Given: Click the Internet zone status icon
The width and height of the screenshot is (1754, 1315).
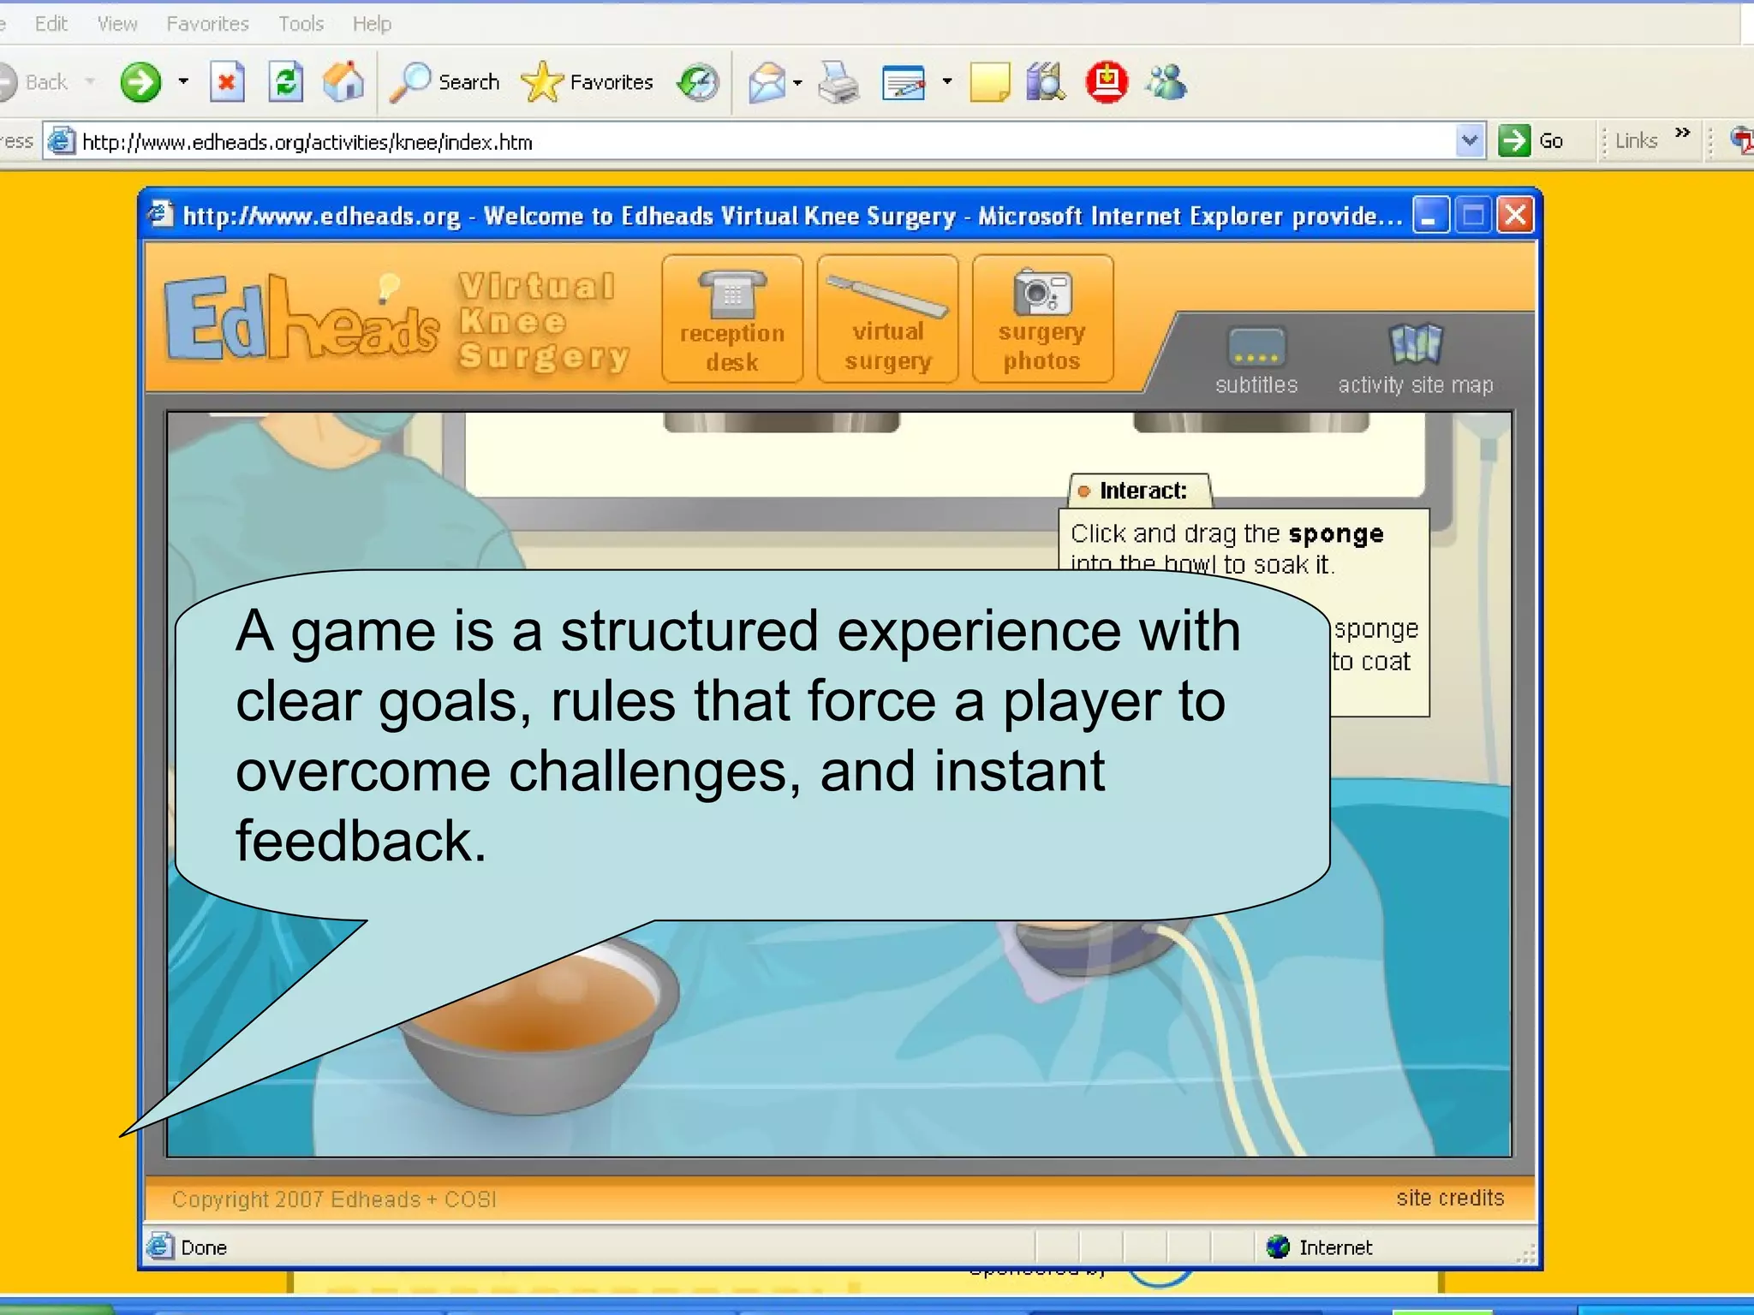Looking at the screenshot, I should click(1277, 1247).
